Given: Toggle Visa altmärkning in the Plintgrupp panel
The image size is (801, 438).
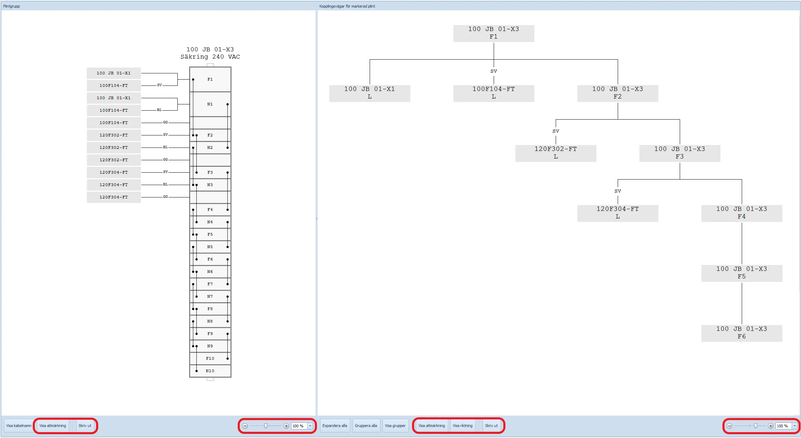Looking at the screenshot, I should (x=53, y=426).
